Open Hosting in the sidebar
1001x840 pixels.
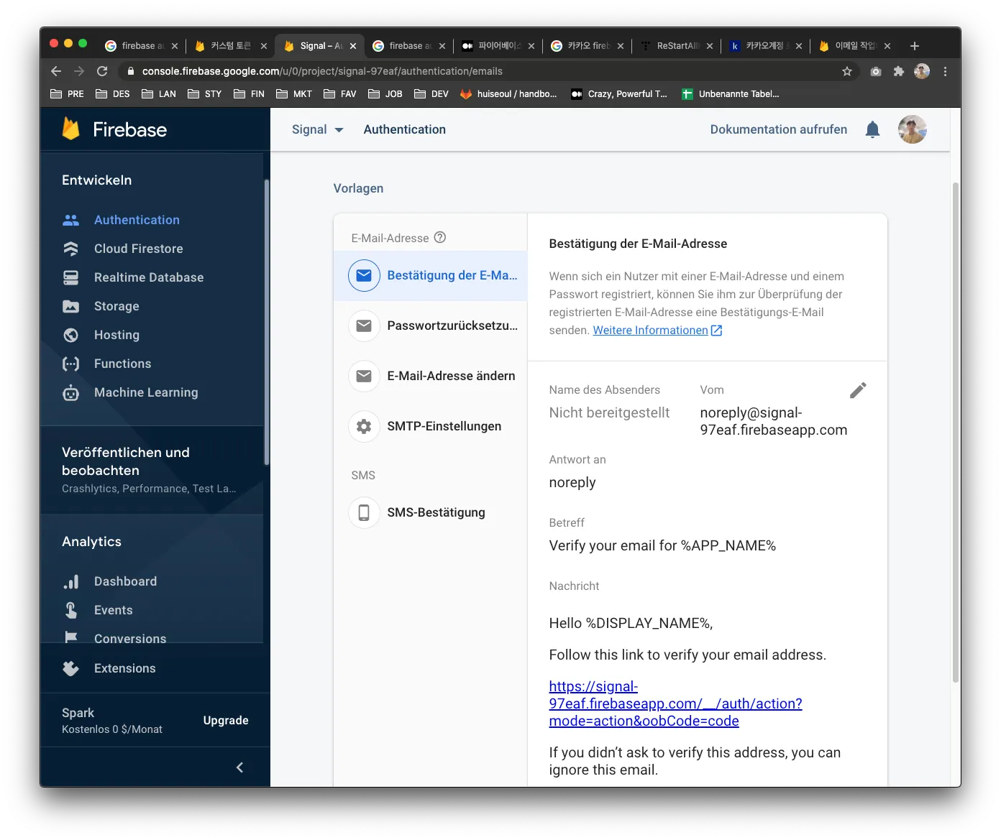(x=116, y=335)
